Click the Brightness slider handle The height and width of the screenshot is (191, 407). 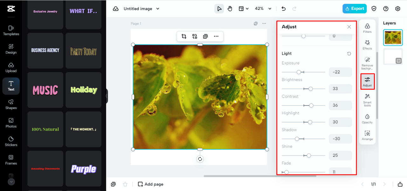click(311, 89)
